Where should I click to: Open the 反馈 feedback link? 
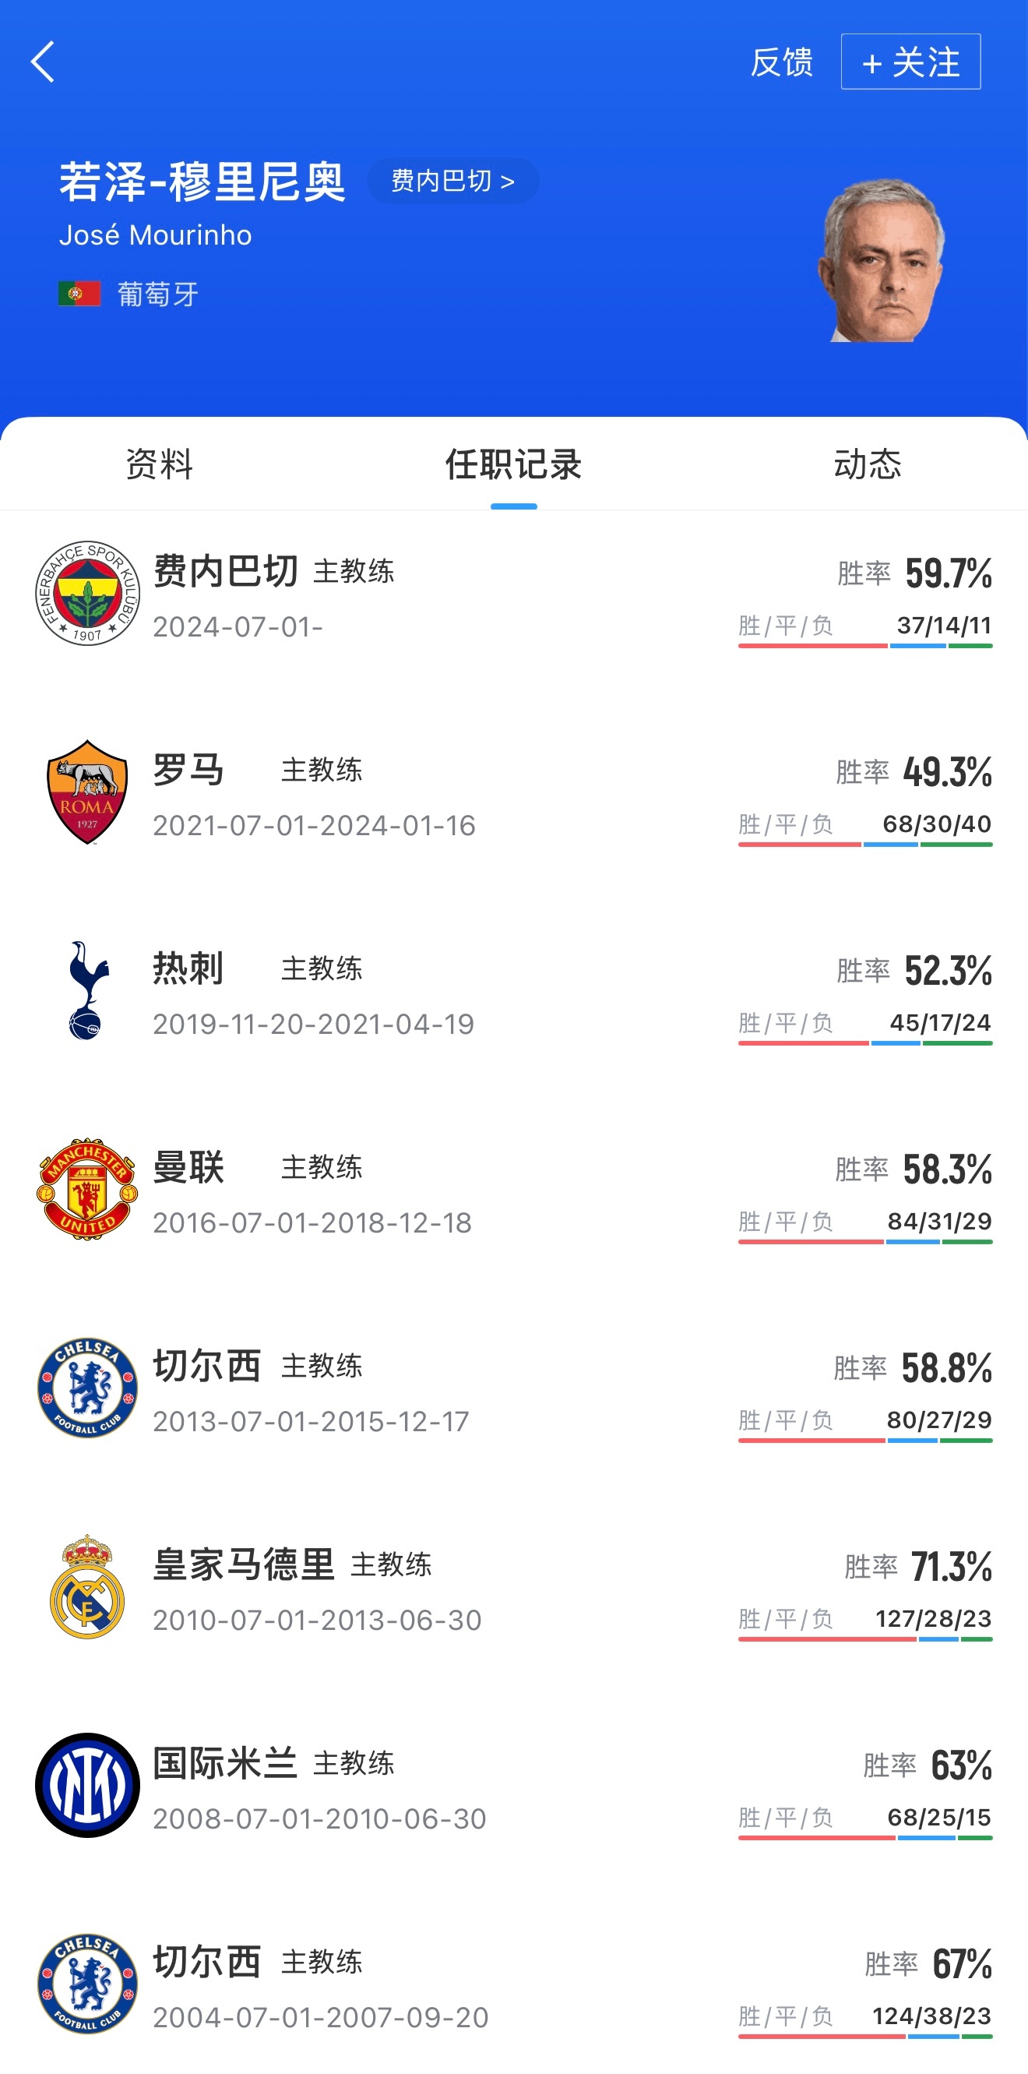point(781,62)
